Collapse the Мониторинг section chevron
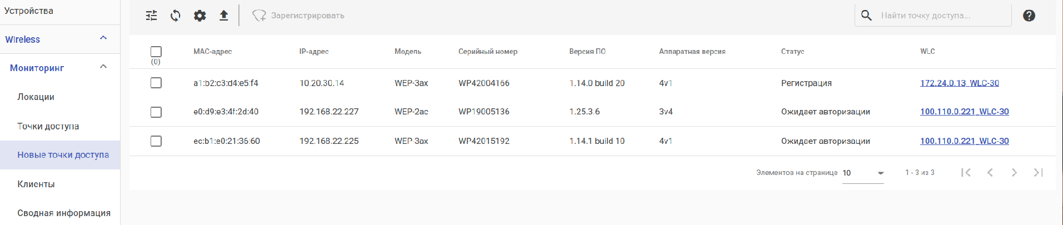 click(x=103, y=67)
